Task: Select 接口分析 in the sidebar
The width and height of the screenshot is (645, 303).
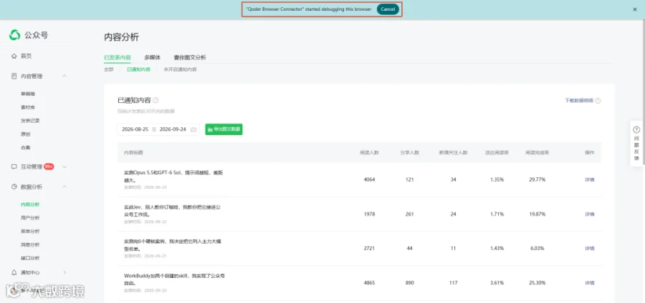Action: coord(30,258)
